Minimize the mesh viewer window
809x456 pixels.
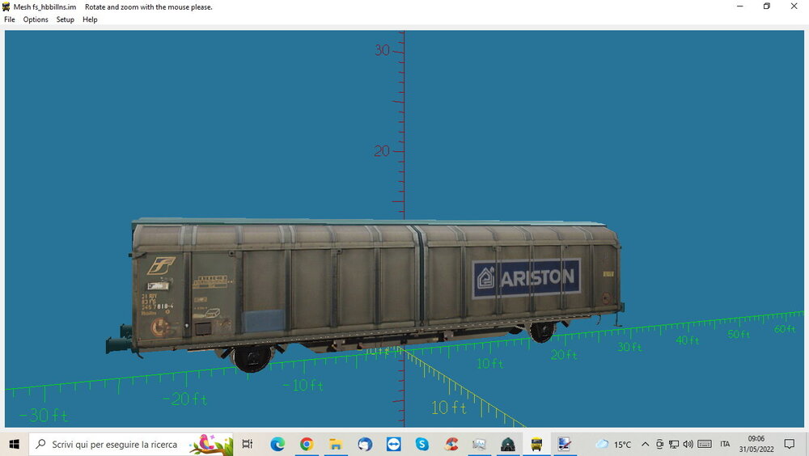point(740,6)
